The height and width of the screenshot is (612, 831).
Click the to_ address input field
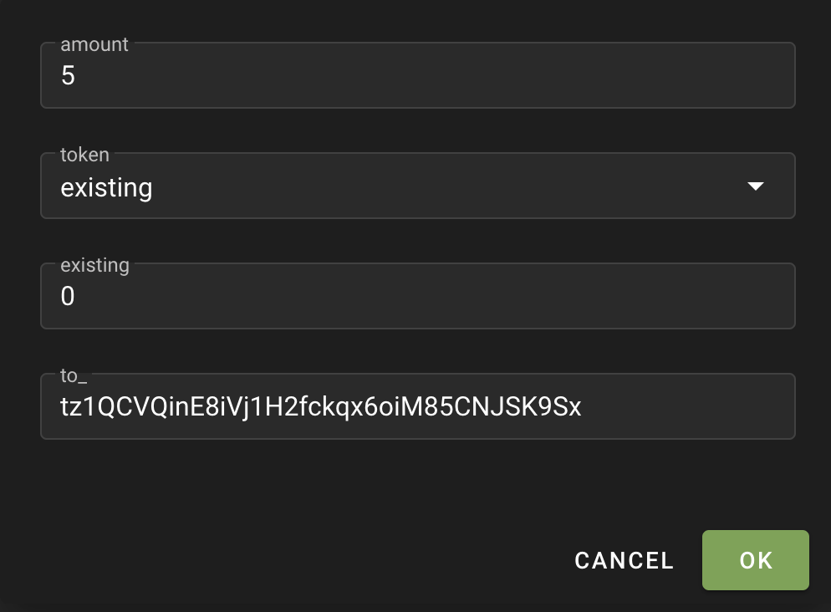click(418, 407)
